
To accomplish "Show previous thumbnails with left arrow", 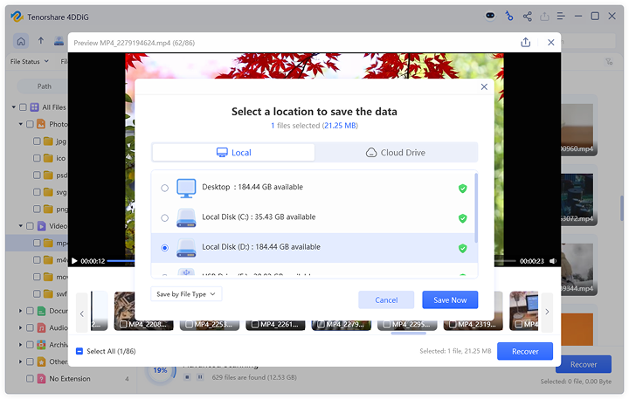I will pyautogui.click(x=82, y=313).
